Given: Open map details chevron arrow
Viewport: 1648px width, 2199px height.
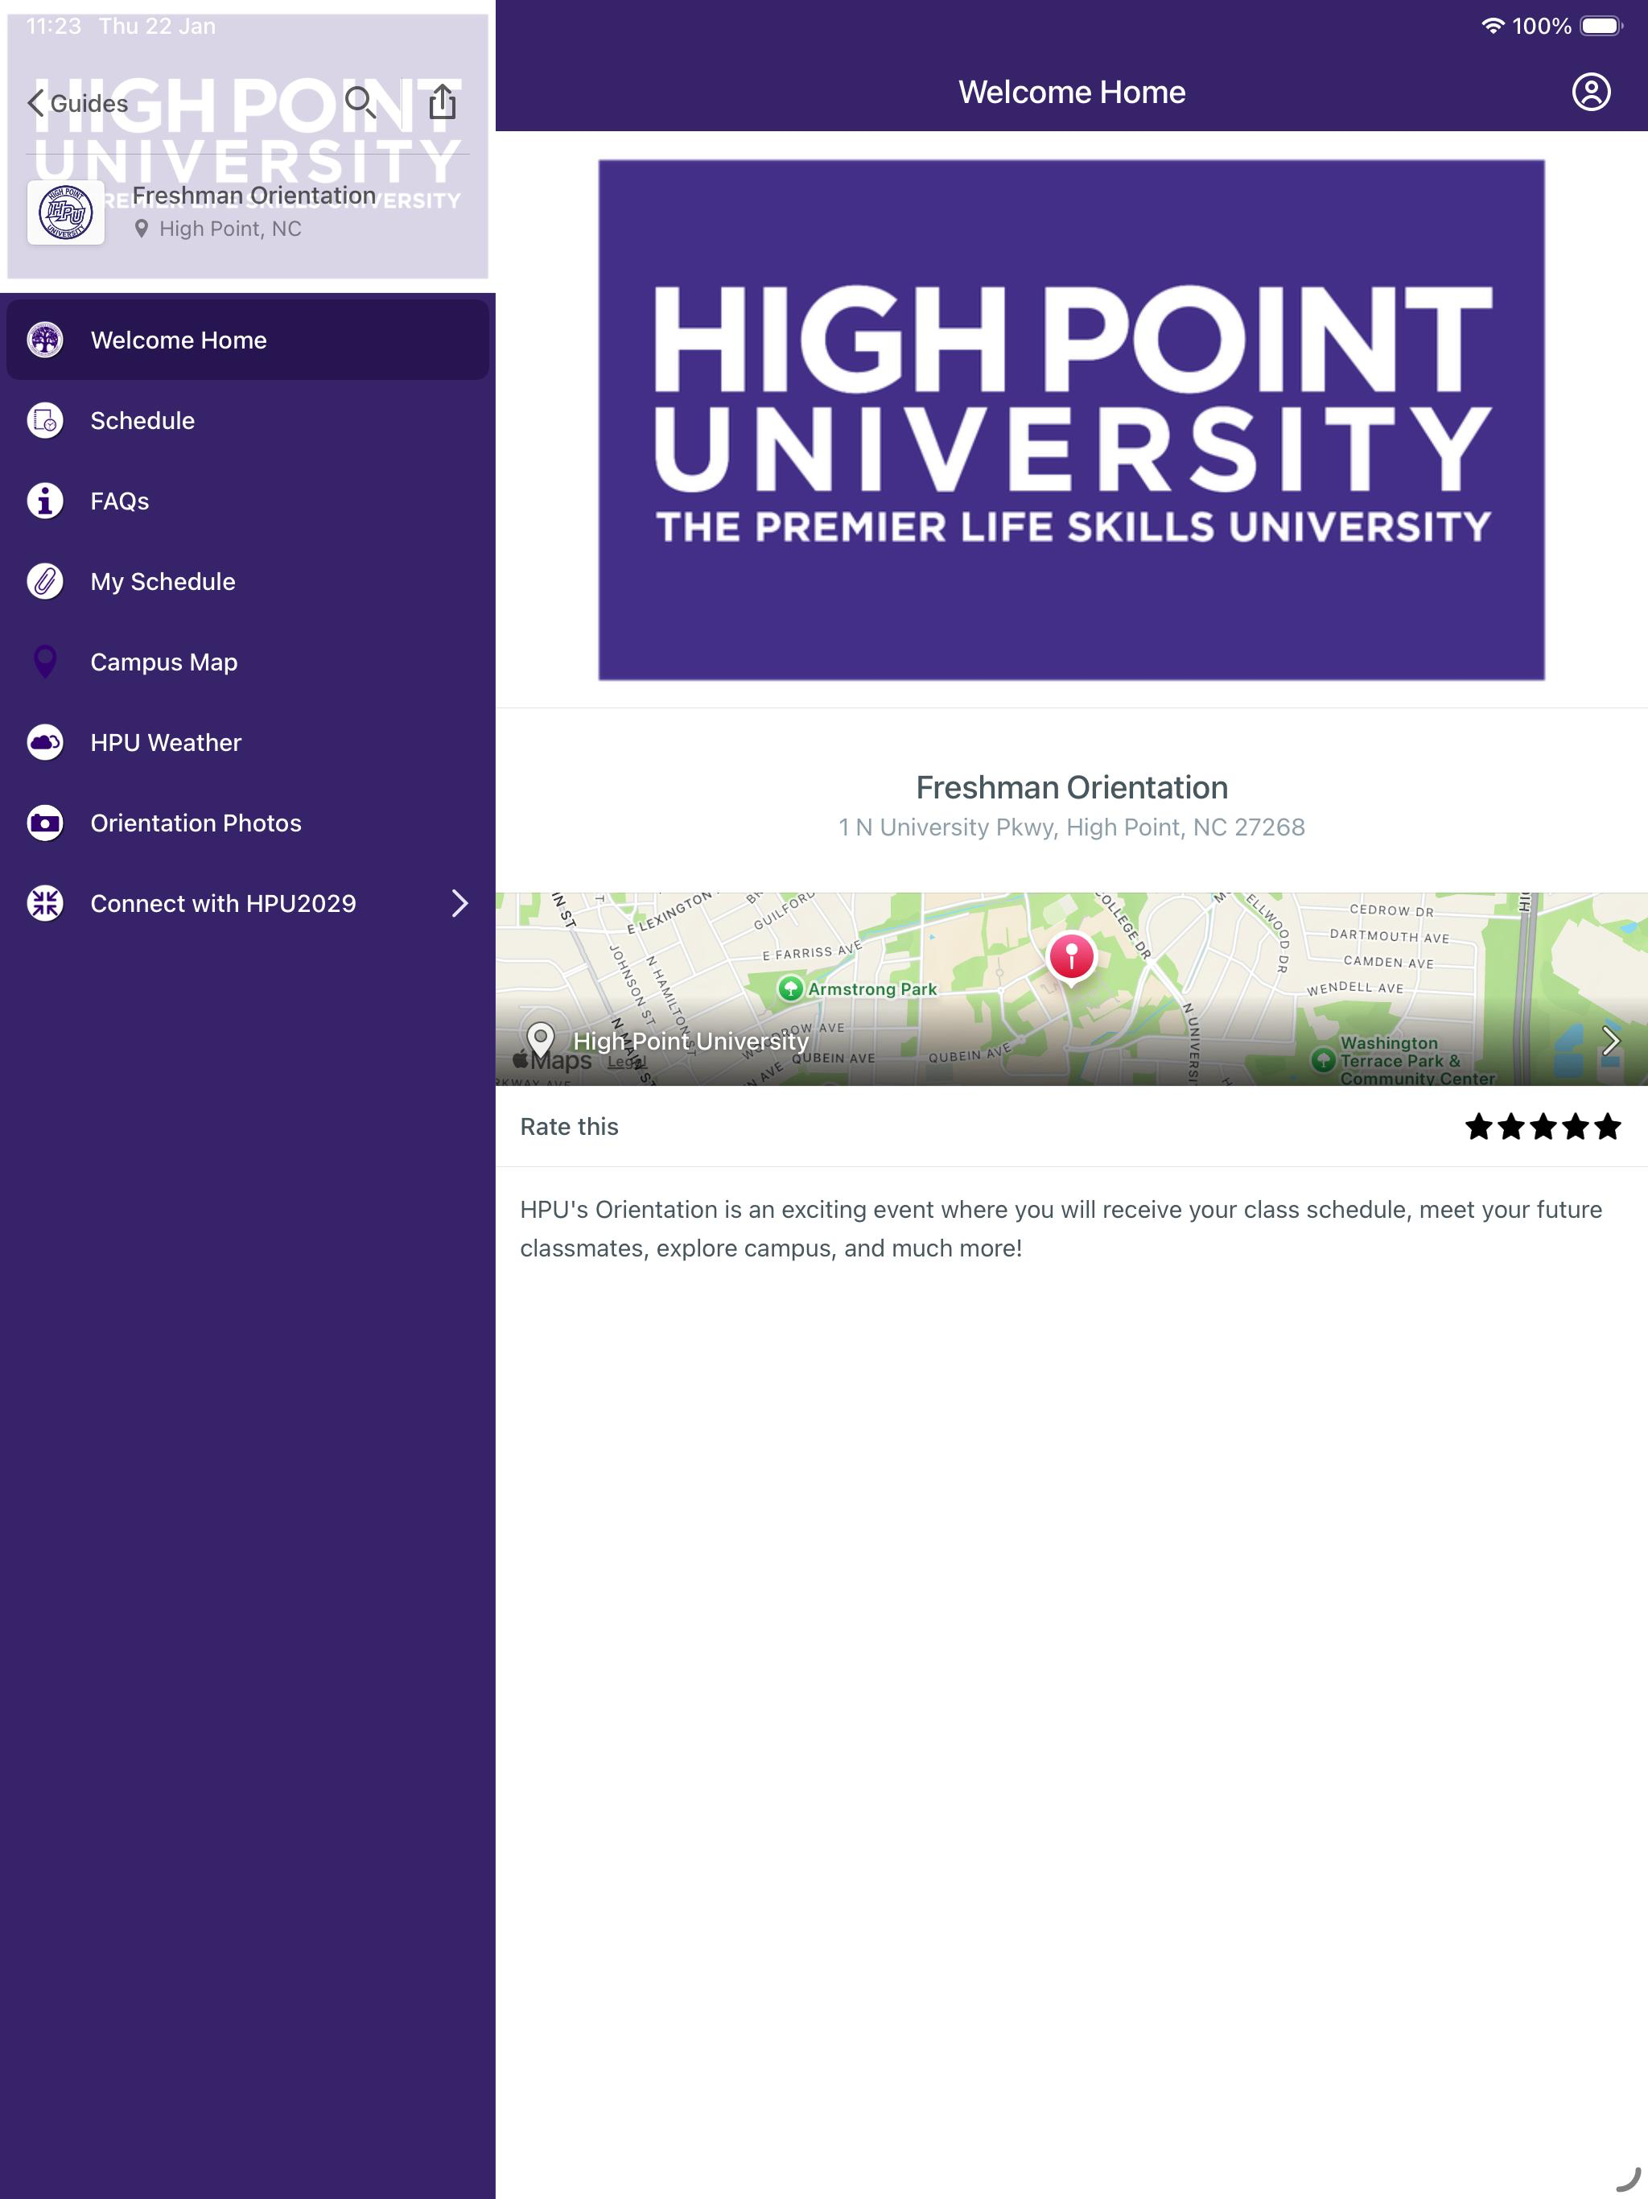Looking at the screenshot, I should tap(1610, 1041).
